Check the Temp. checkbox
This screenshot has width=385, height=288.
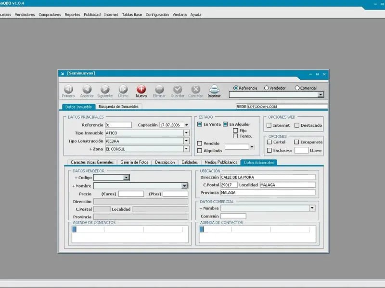click(235, 136)
